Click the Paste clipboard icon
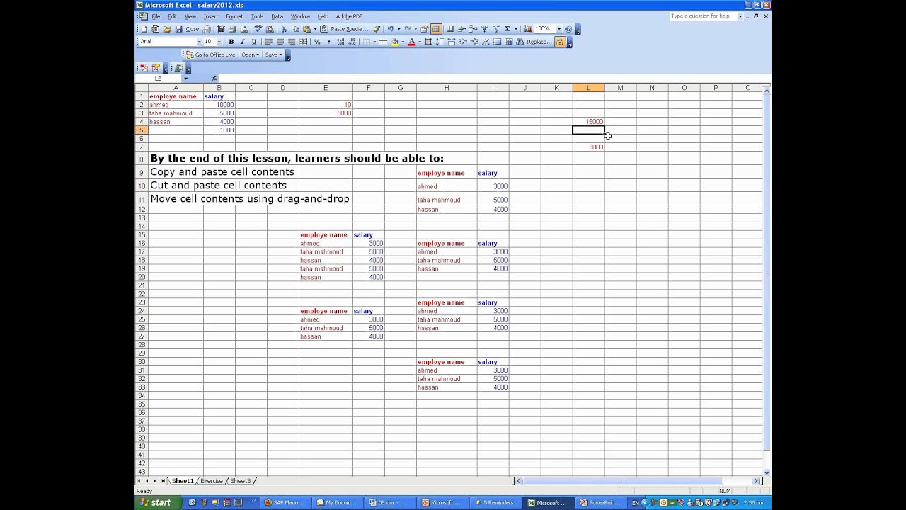This screenshot has width=906, height=510. point(306,29)
